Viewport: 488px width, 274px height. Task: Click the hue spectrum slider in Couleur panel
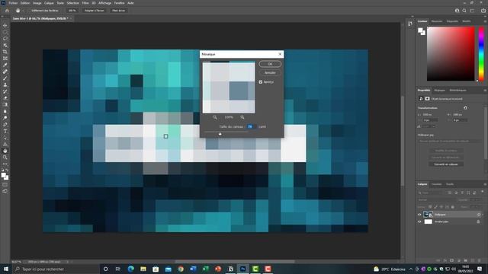(481, 54)
